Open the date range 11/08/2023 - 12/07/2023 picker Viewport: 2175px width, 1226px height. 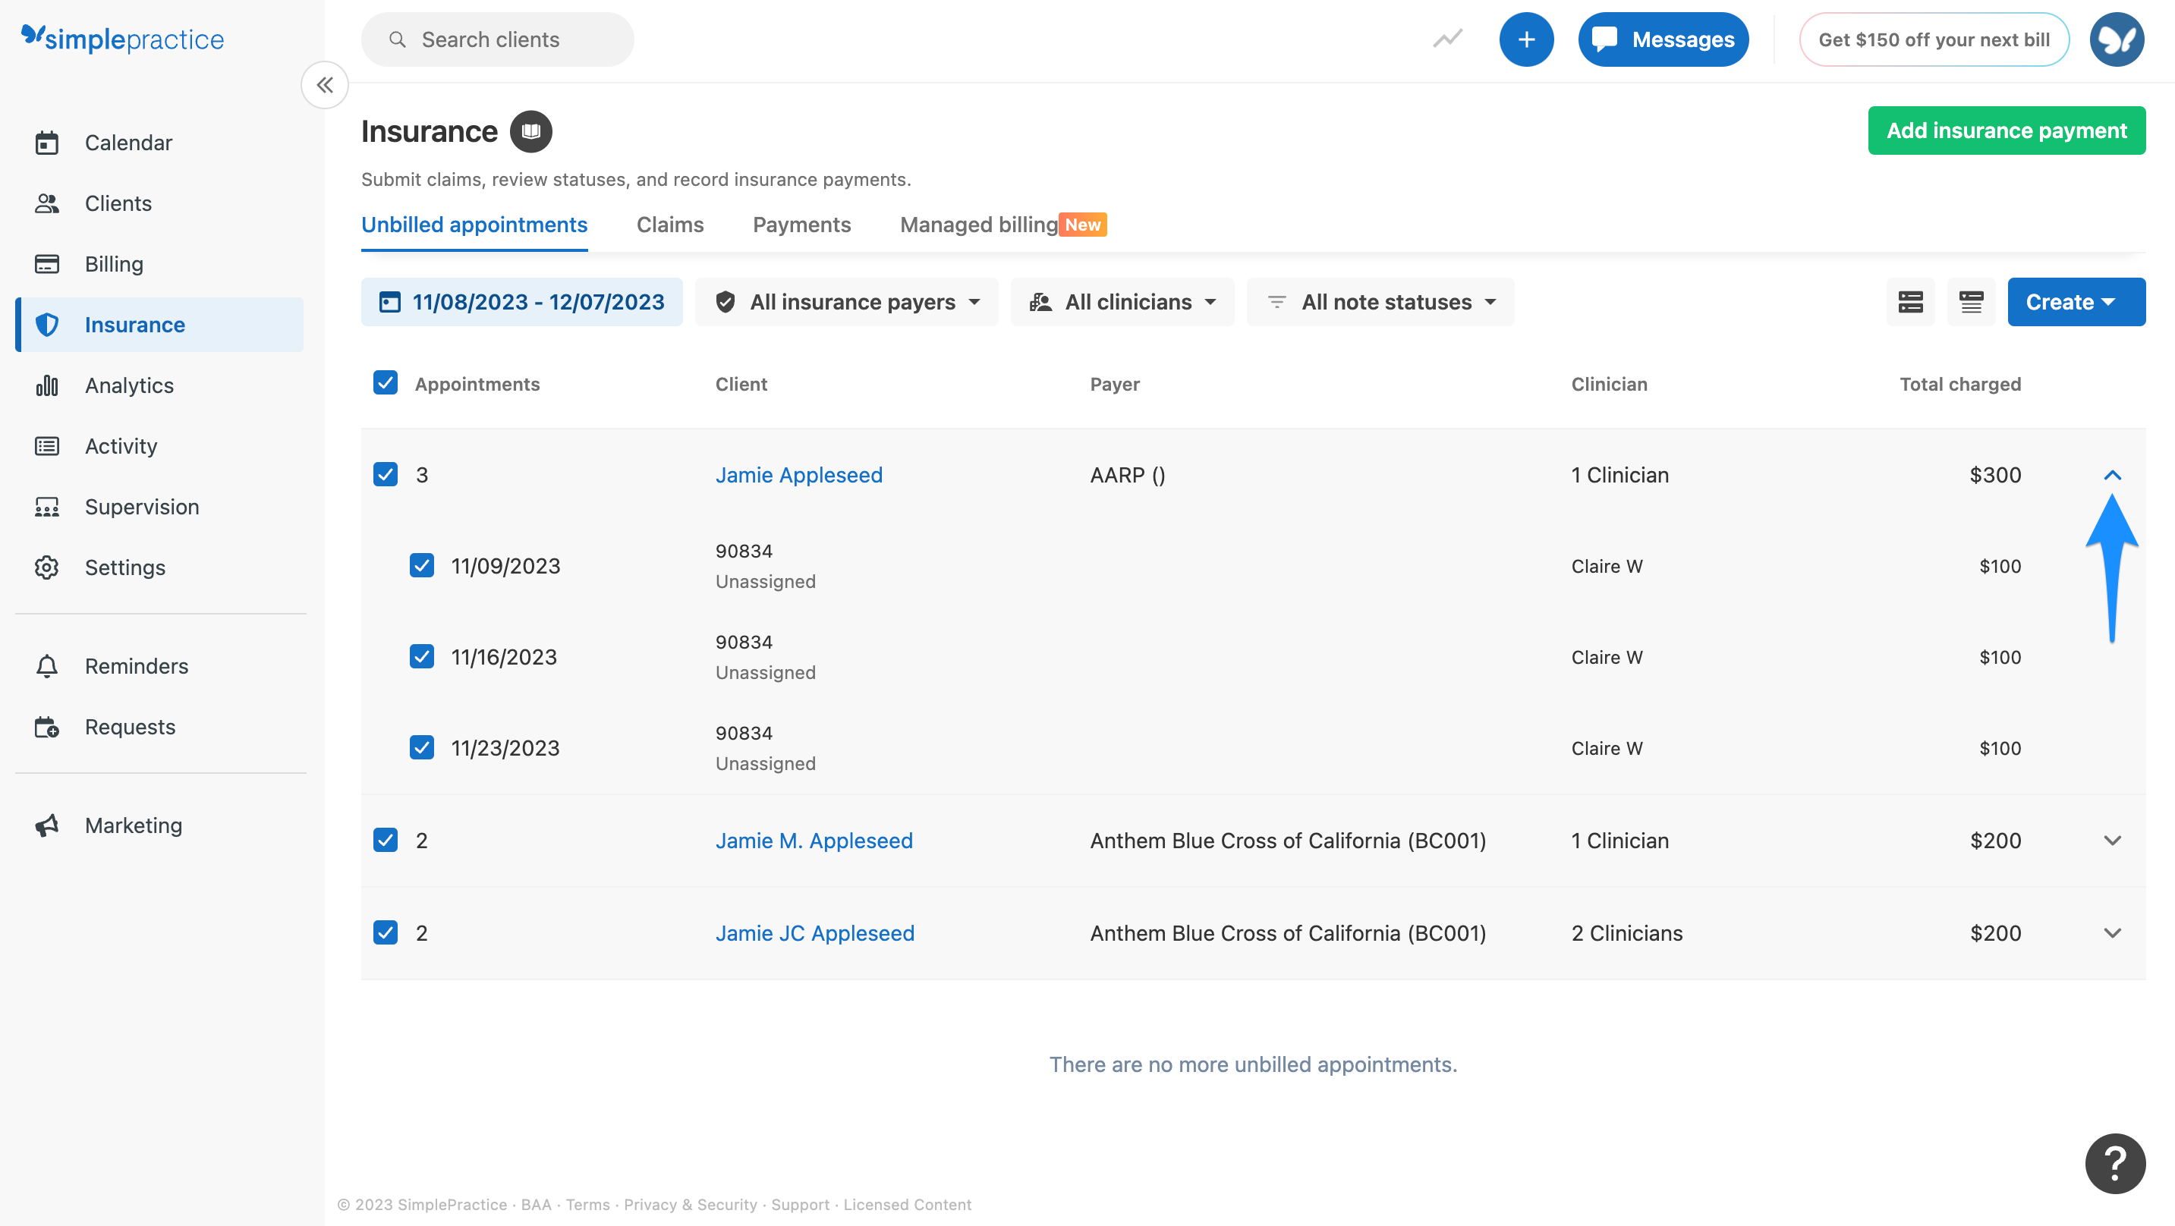[x=522, y=302]
